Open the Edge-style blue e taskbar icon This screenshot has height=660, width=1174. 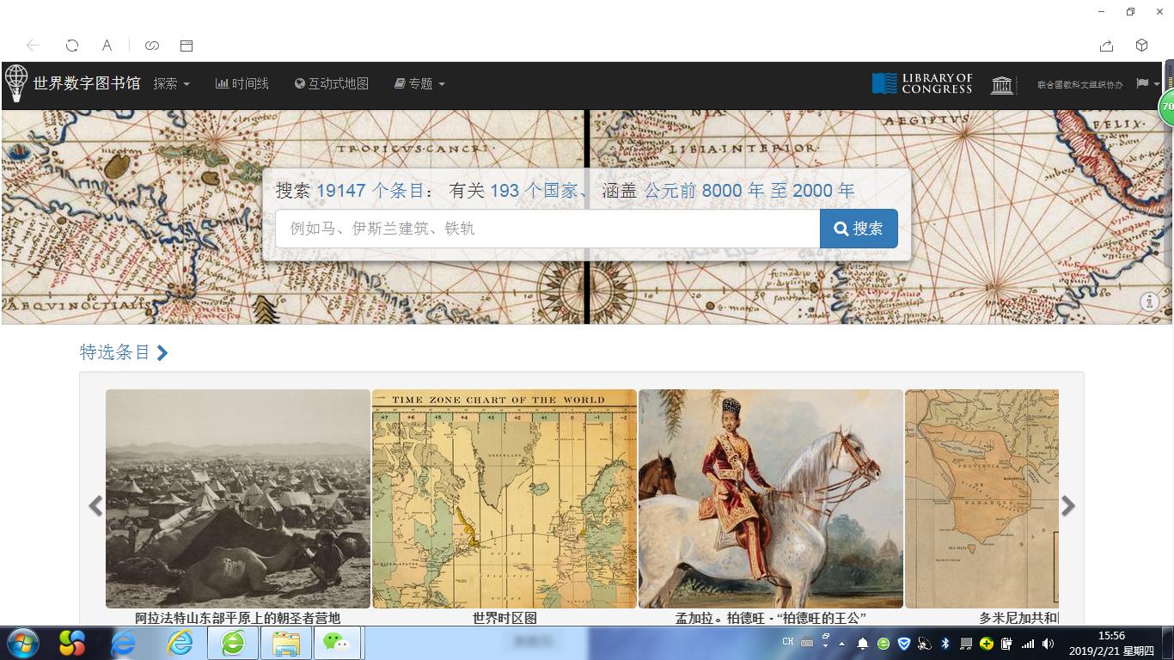pyautogui.click(x=124, y=643)
